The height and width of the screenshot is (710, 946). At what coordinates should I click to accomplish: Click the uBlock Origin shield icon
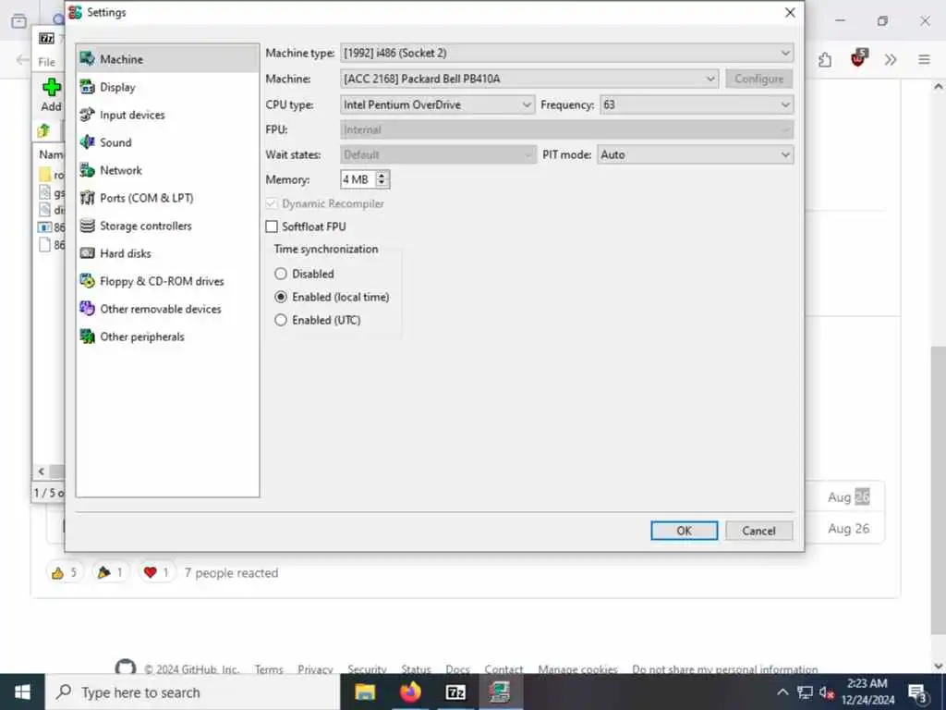[858, 58]
